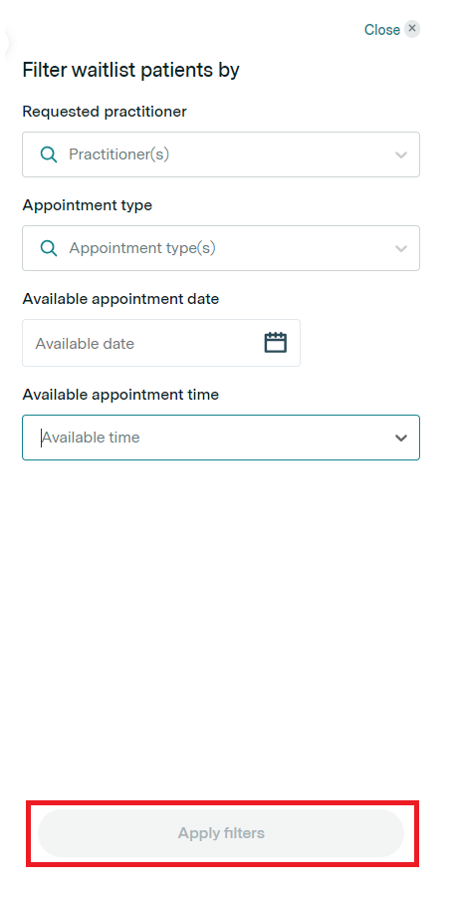453x898 pixels.
Task: Click the Filter waitlist patients by heading
Action: coord(131,70)
